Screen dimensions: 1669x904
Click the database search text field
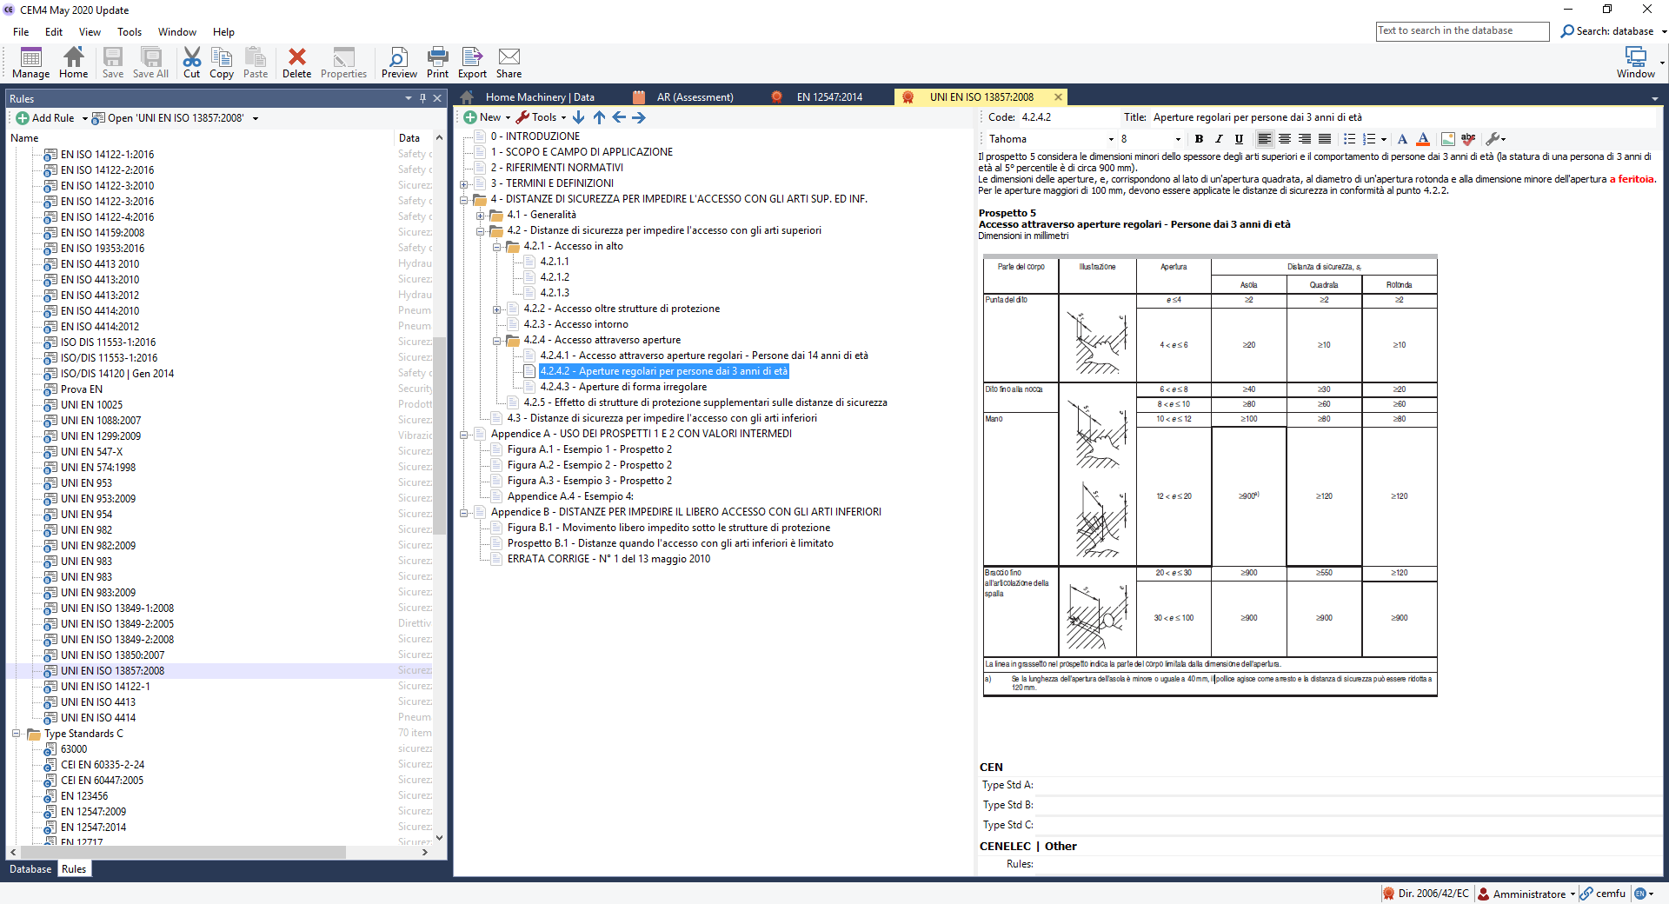coord(1462,31)
